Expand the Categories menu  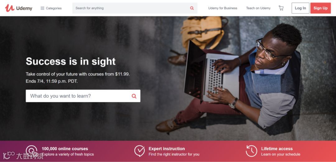[x=51, y=8]
